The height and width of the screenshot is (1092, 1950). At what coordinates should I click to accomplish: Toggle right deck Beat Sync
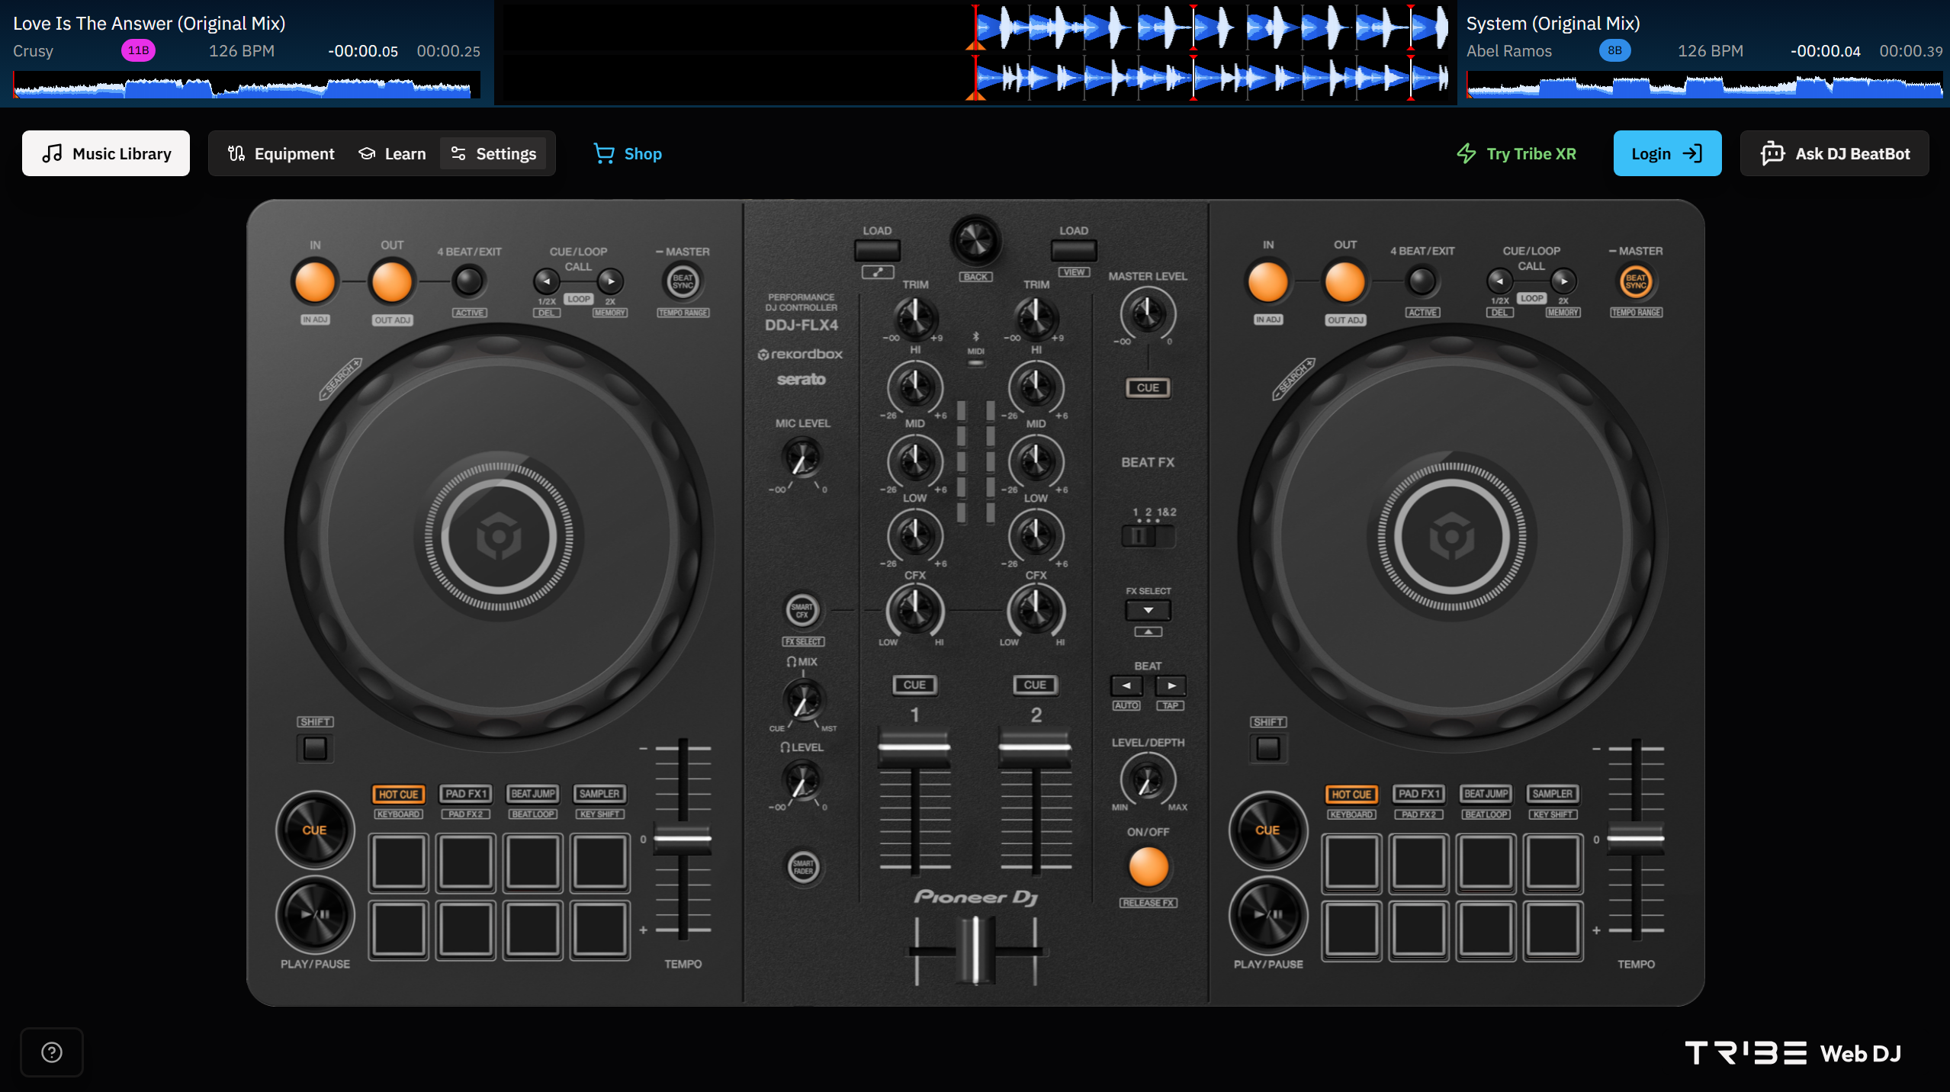[1636, 281]
